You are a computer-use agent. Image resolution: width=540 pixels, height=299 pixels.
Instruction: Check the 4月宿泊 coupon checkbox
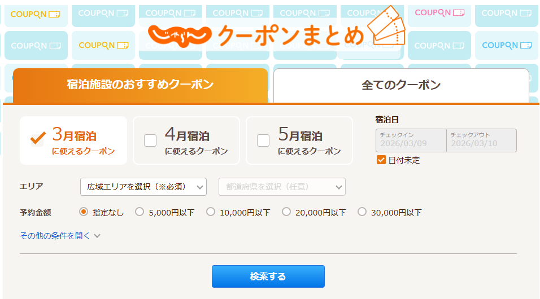coord(150,140)
